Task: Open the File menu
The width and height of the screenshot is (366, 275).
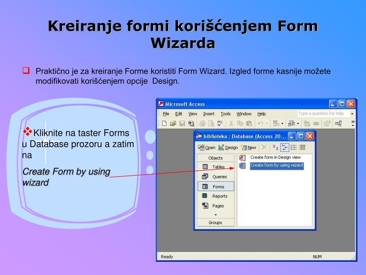Action: (x=166, y=114)
